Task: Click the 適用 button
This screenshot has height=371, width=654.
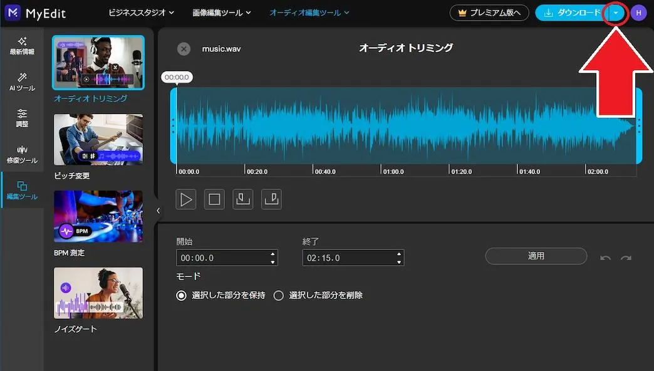Action: (x=536, y=256)
